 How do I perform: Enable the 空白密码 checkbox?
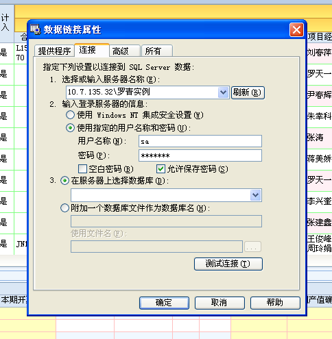[82, 169]
